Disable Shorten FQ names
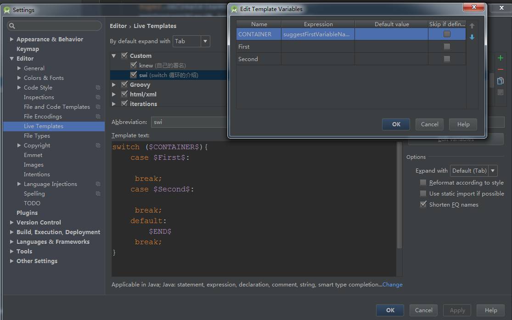This screenshot has height=320, width=512. [422, 204]
